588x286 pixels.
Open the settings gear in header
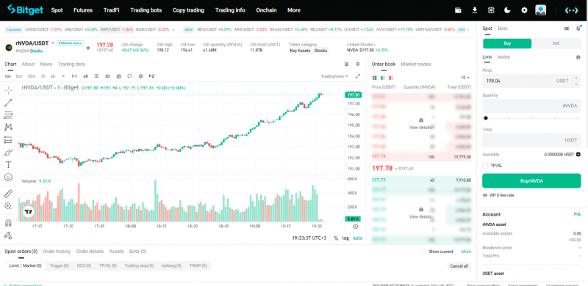pyautogui.click(x=524, y=10)
